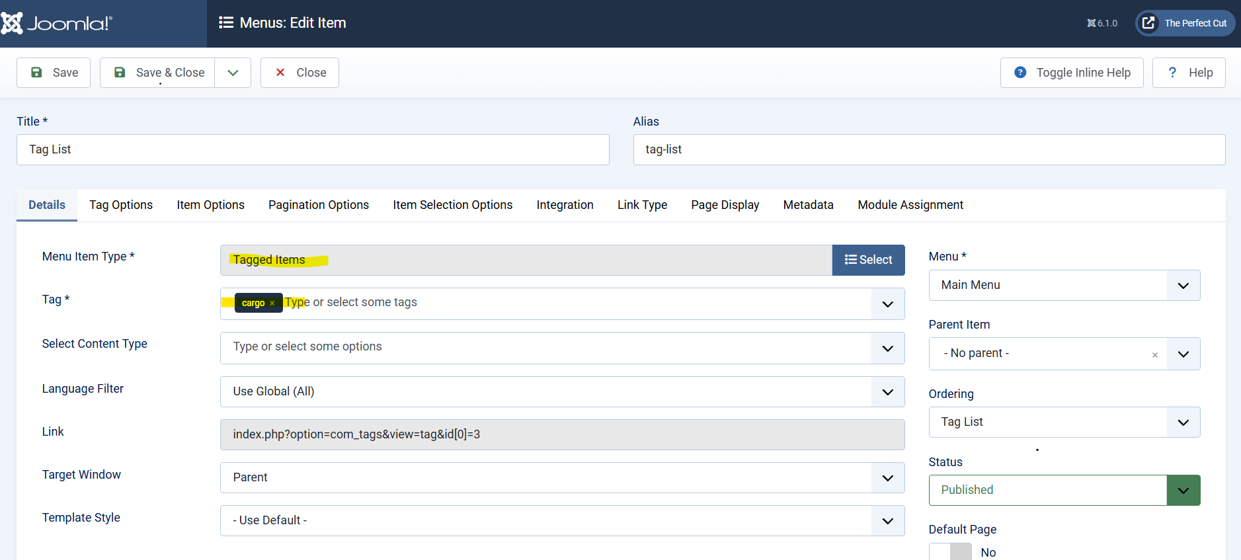
Task: Remove the cargo tag with x
Action: pos(272,303)
